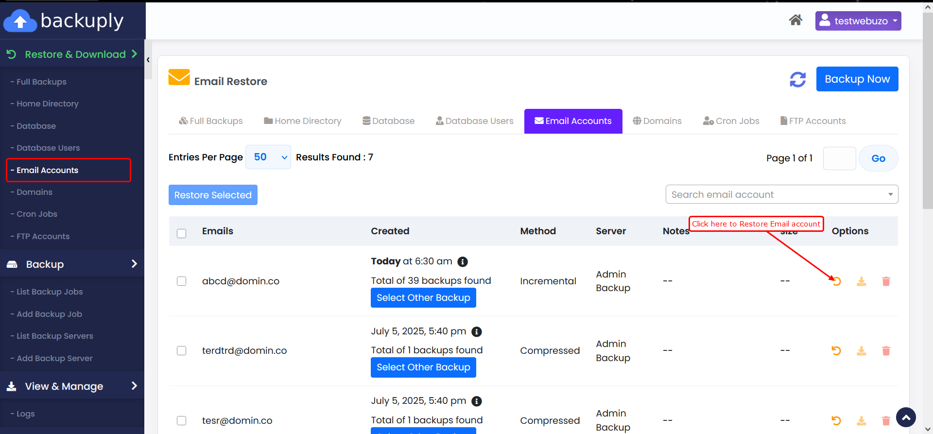Switch to the Database Users tab
Viewport: 933px width, 434px height.
pyautogui.click(x=474, y=121)
